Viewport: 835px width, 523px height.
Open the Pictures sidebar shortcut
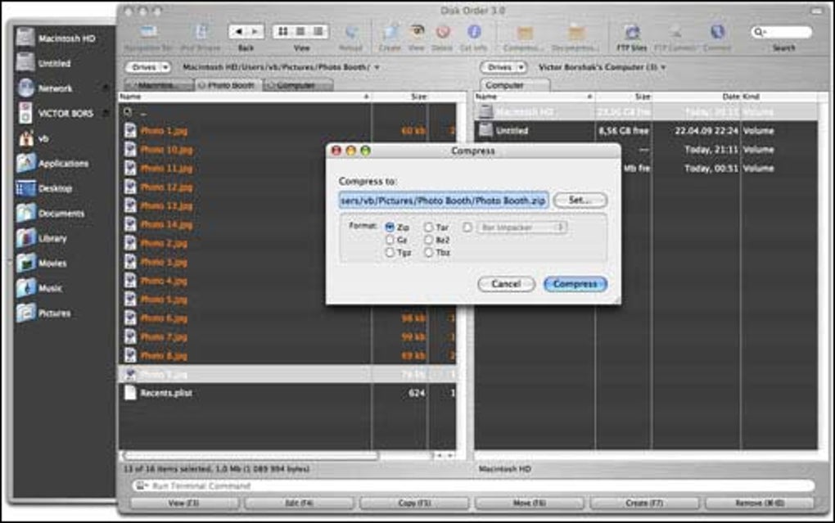[43, 313]
